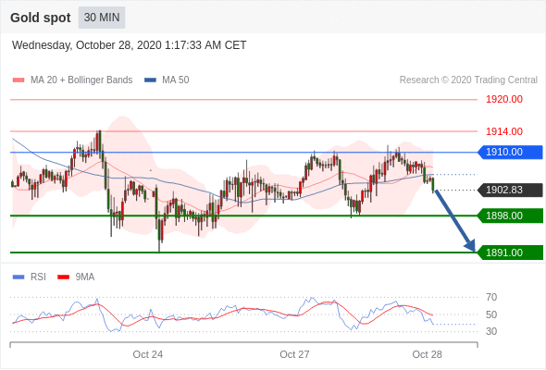The image size is (546, 370).
Task: Click the blue RSI legend swatch
Action: click(19, 277)
